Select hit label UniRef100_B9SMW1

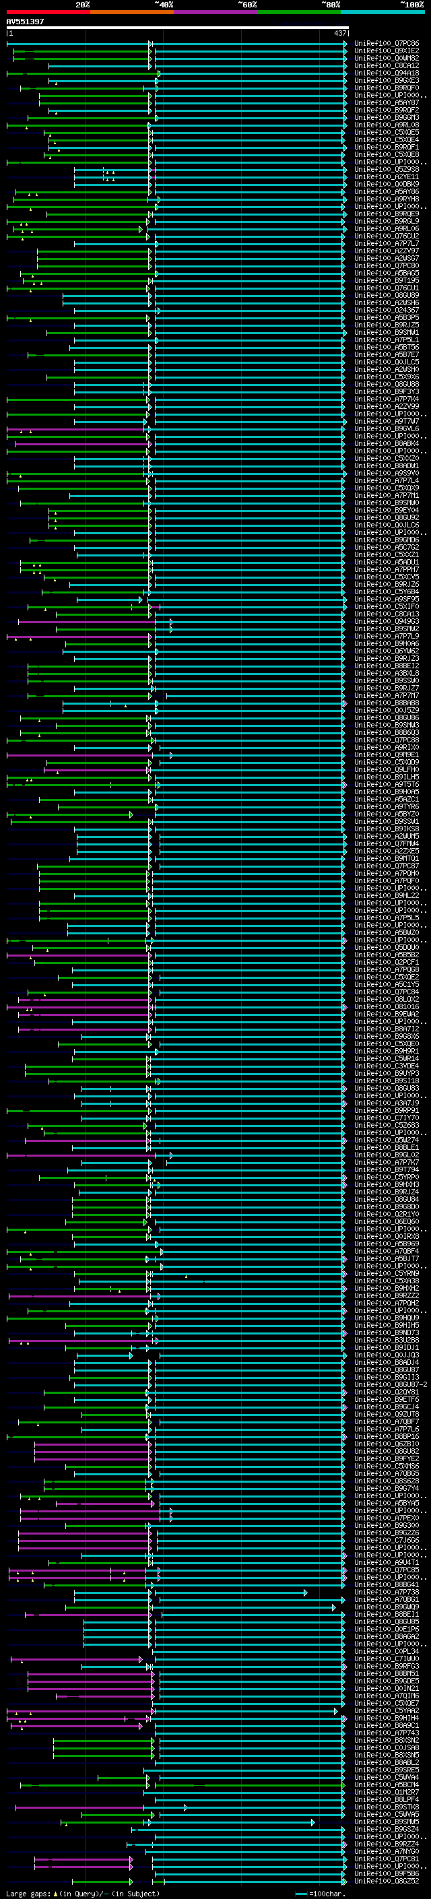coord(387,333)
